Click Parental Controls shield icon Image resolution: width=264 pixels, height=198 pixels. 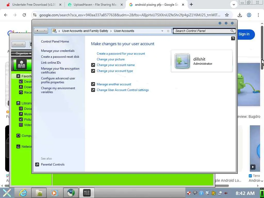pyautogui.click(x=37, y=164)
